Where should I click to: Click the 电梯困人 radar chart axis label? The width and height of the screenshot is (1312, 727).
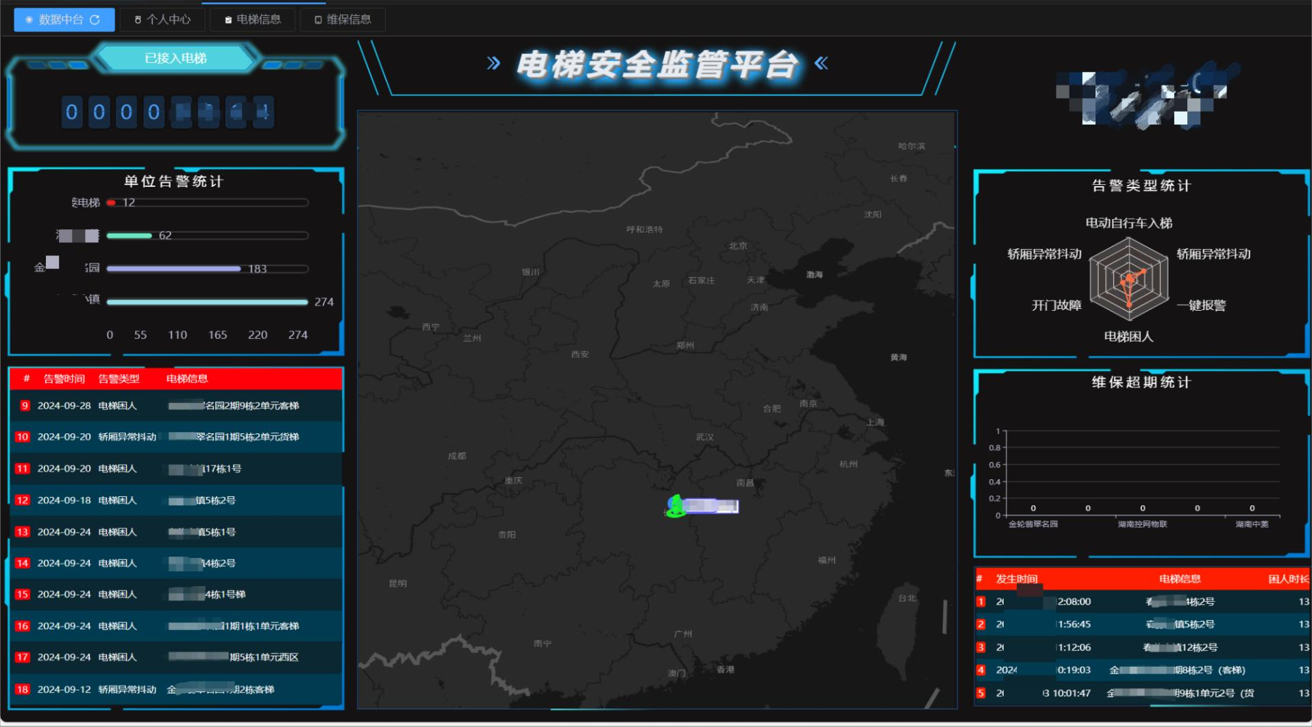coord(1128,336)
